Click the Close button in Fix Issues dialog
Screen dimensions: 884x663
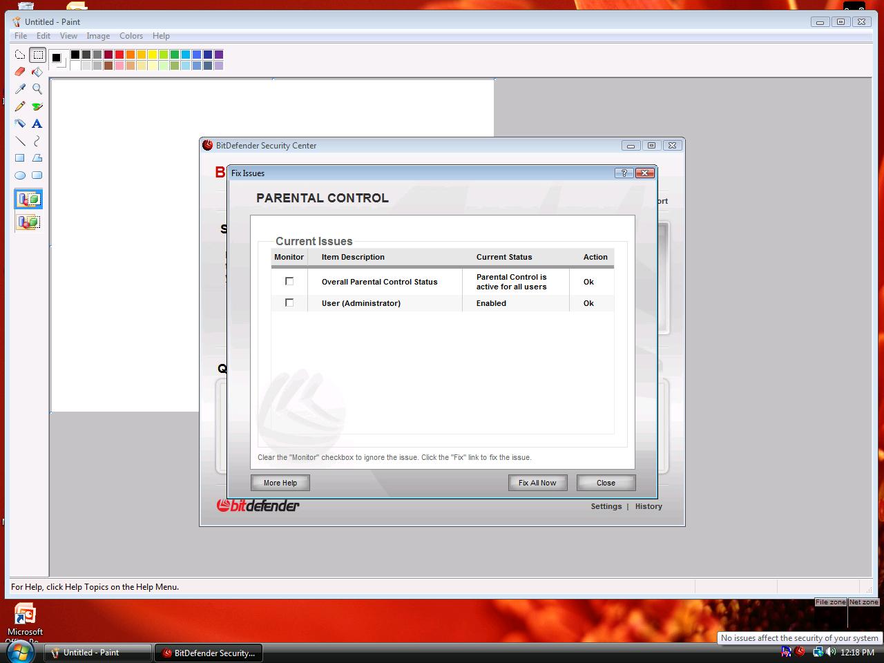(606, 483)
